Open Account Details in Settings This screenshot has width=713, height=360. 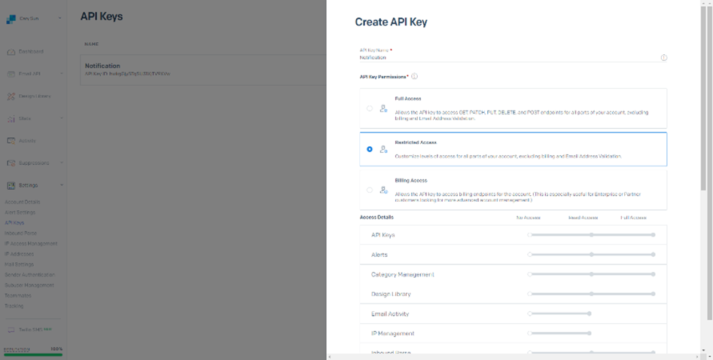point(23,202)
